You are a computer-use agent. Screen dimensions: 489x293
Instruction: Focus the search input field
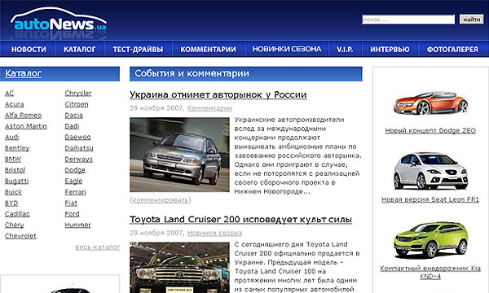click(408, 20)
